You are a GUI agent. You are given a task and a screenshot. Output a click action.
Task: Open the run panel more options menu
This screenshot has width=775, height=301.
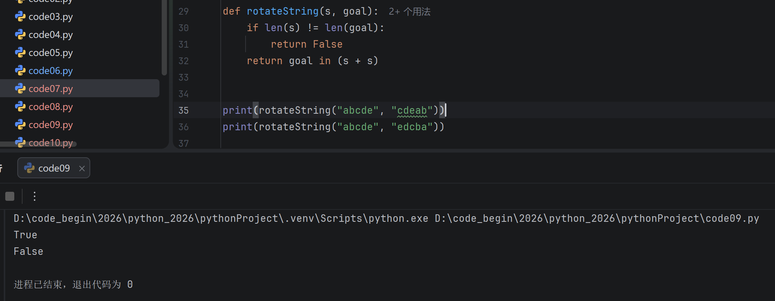pos(35,196)
